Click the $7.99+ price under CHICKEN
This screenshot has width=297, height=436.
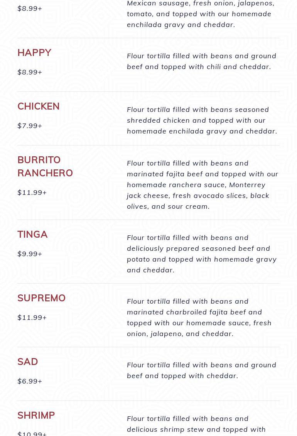click(30, 126)
